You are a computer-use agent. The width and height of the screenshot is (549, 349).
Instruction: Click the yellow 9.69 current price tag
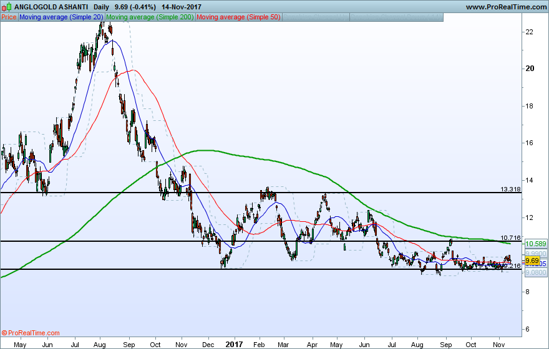point(532,261)
